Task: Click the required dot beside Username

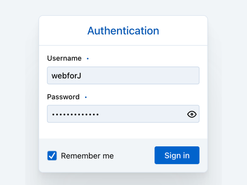Action: click(x=88, y=59)
